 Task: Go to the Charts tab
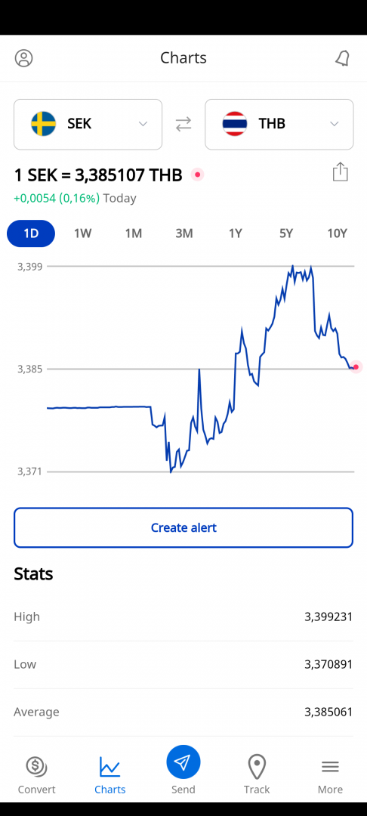pos(109,775)
